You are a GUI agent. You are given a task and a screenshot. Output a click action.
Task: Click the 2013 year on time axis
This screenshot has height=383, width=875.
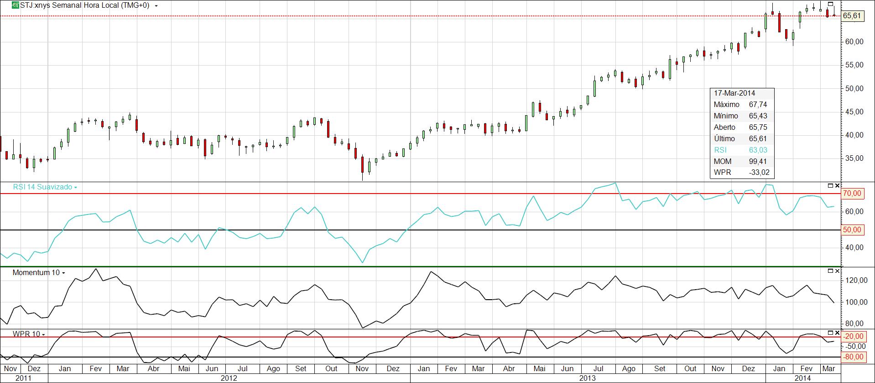pyautogui.click(x=587, y=378)
